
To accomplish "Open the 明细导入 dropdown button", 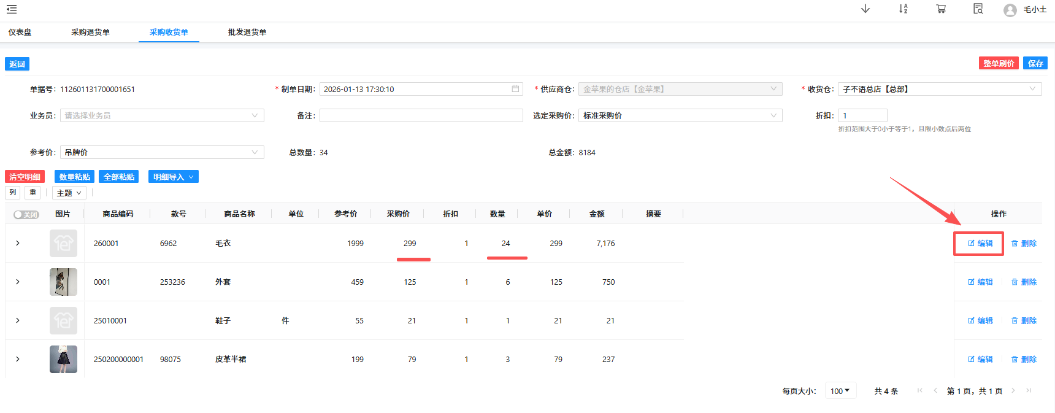I will (173, 177).
